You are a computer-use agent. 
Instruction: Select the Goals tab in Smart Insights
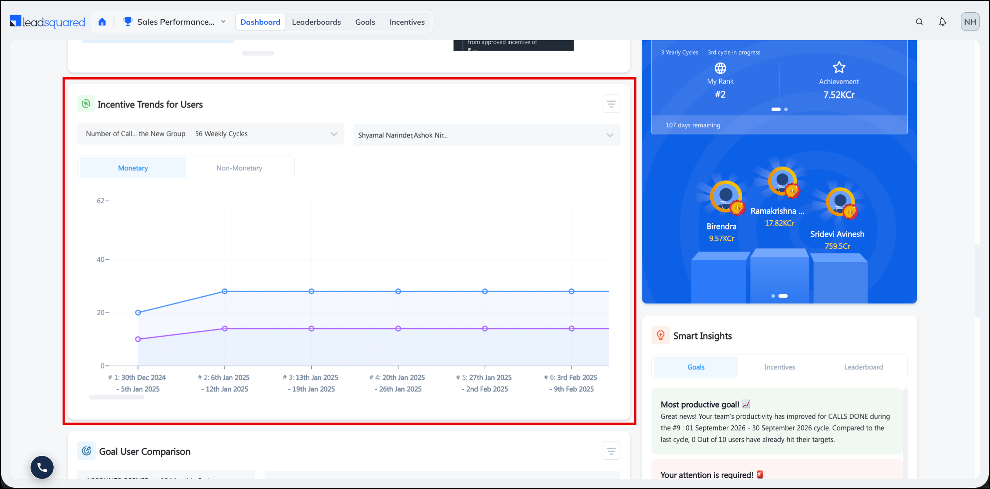[x=696, y=367]
